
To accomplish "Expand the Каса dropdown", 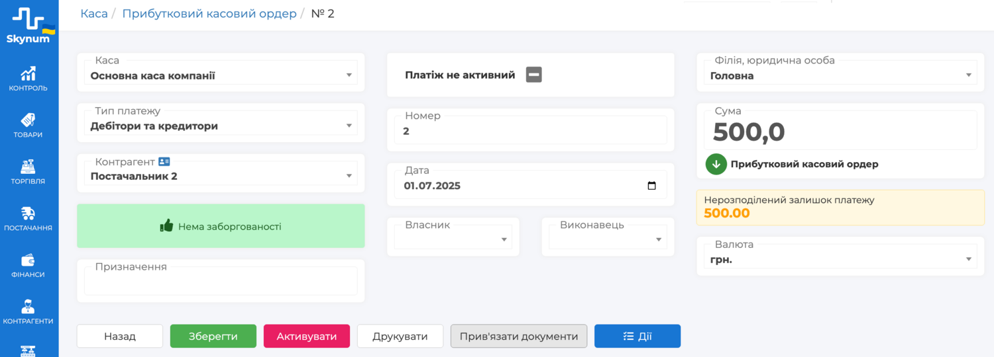I will tap(221, 75).
